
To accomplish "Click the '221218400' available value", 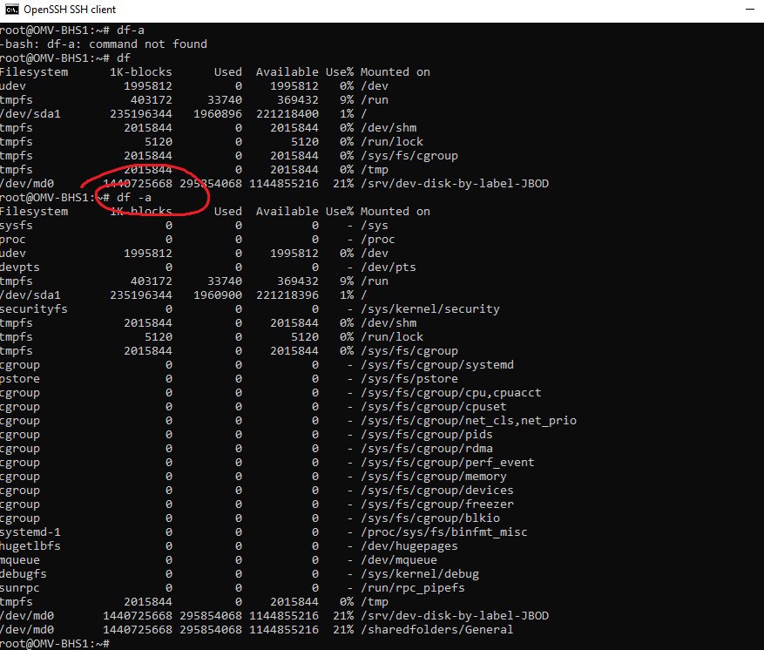I will [287, 114].
